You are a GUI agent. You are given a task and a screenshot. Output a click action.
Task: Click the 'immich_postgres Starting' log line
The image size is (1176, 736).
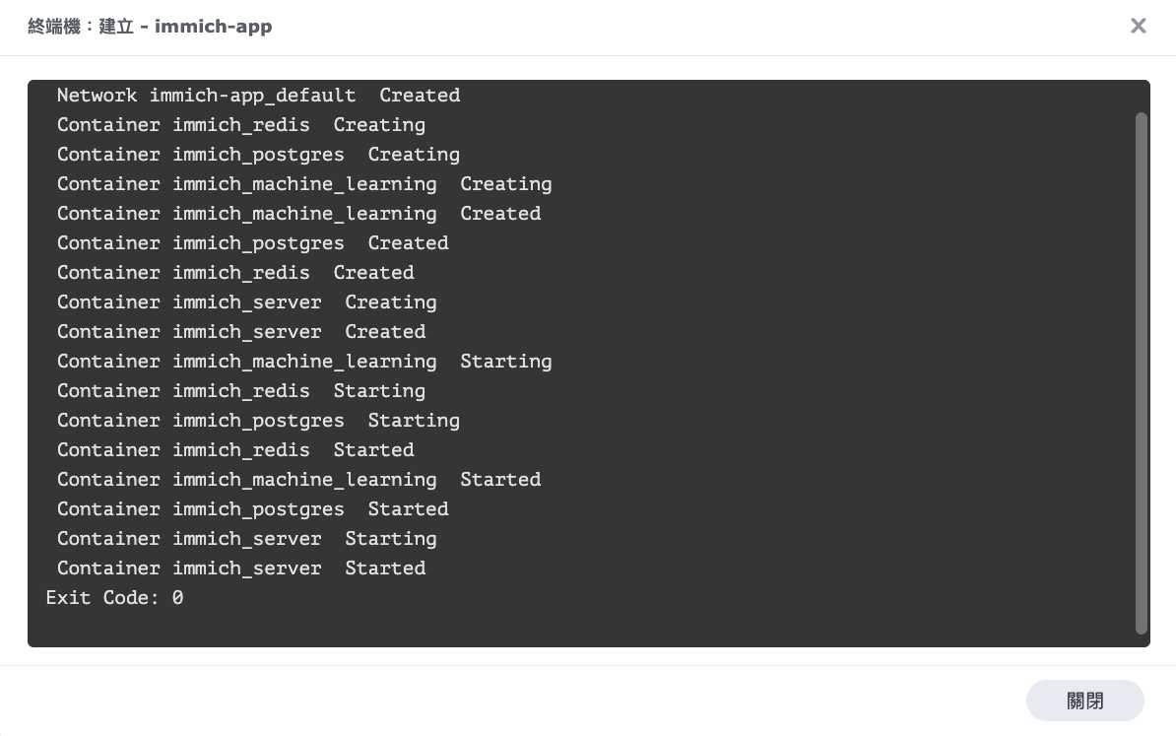[x=258, y=421]
